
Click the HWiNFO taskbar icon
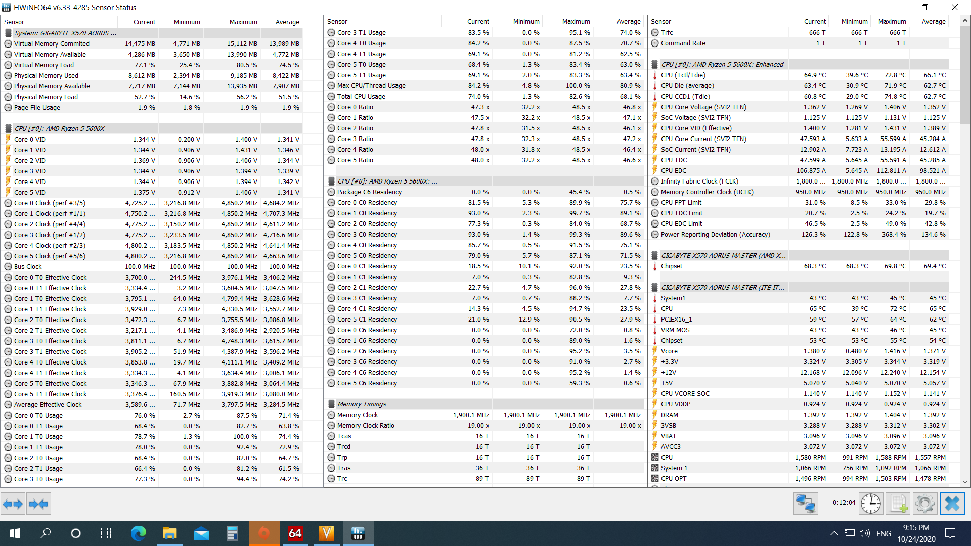[x=358, y=533]
